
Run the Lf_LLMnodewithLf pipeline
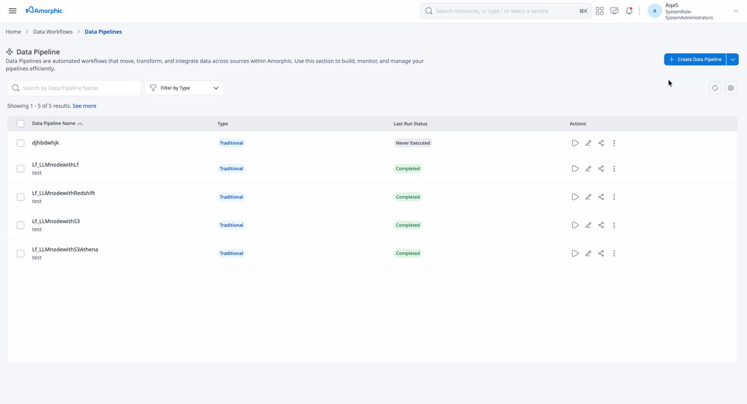575,169
